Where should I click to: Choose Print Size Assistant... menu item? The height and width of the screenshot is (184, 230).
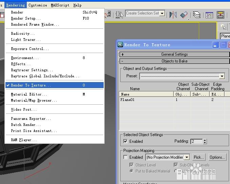click(55, 131)
